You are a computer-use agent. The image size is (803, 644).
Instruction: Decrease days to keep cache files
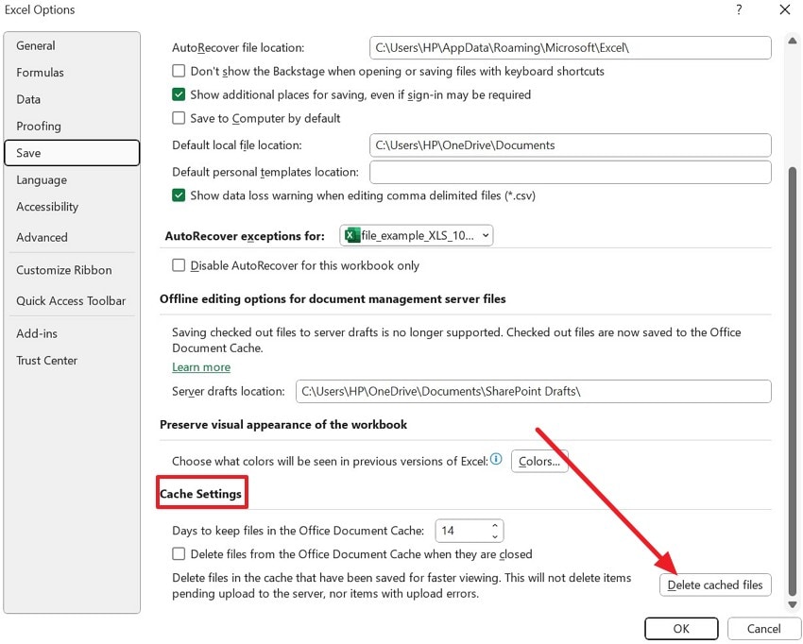495,536
